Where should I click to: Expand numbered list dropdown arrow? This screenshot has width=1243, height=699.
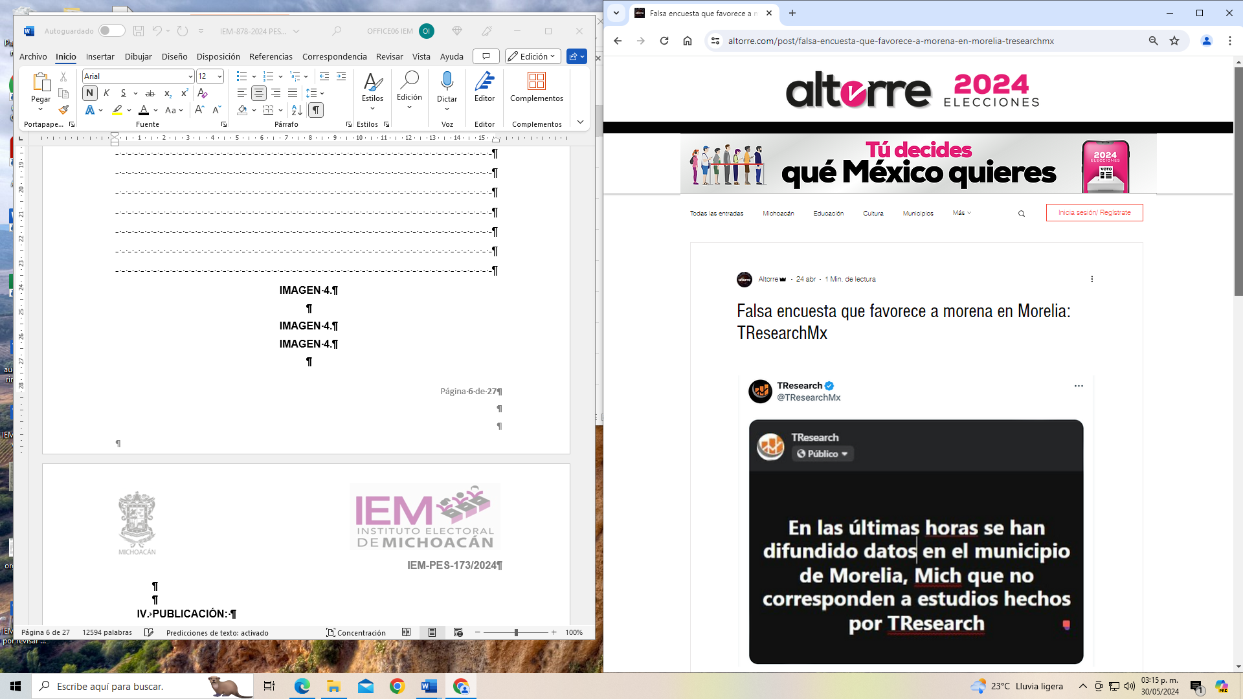click(x=280, y=76)
